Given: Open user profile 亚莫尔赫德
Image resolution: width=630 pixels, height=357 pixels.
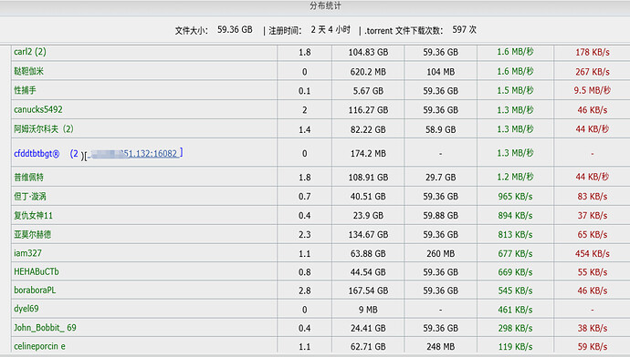Looking at the screenshot, I should click(x=32, y=234).
